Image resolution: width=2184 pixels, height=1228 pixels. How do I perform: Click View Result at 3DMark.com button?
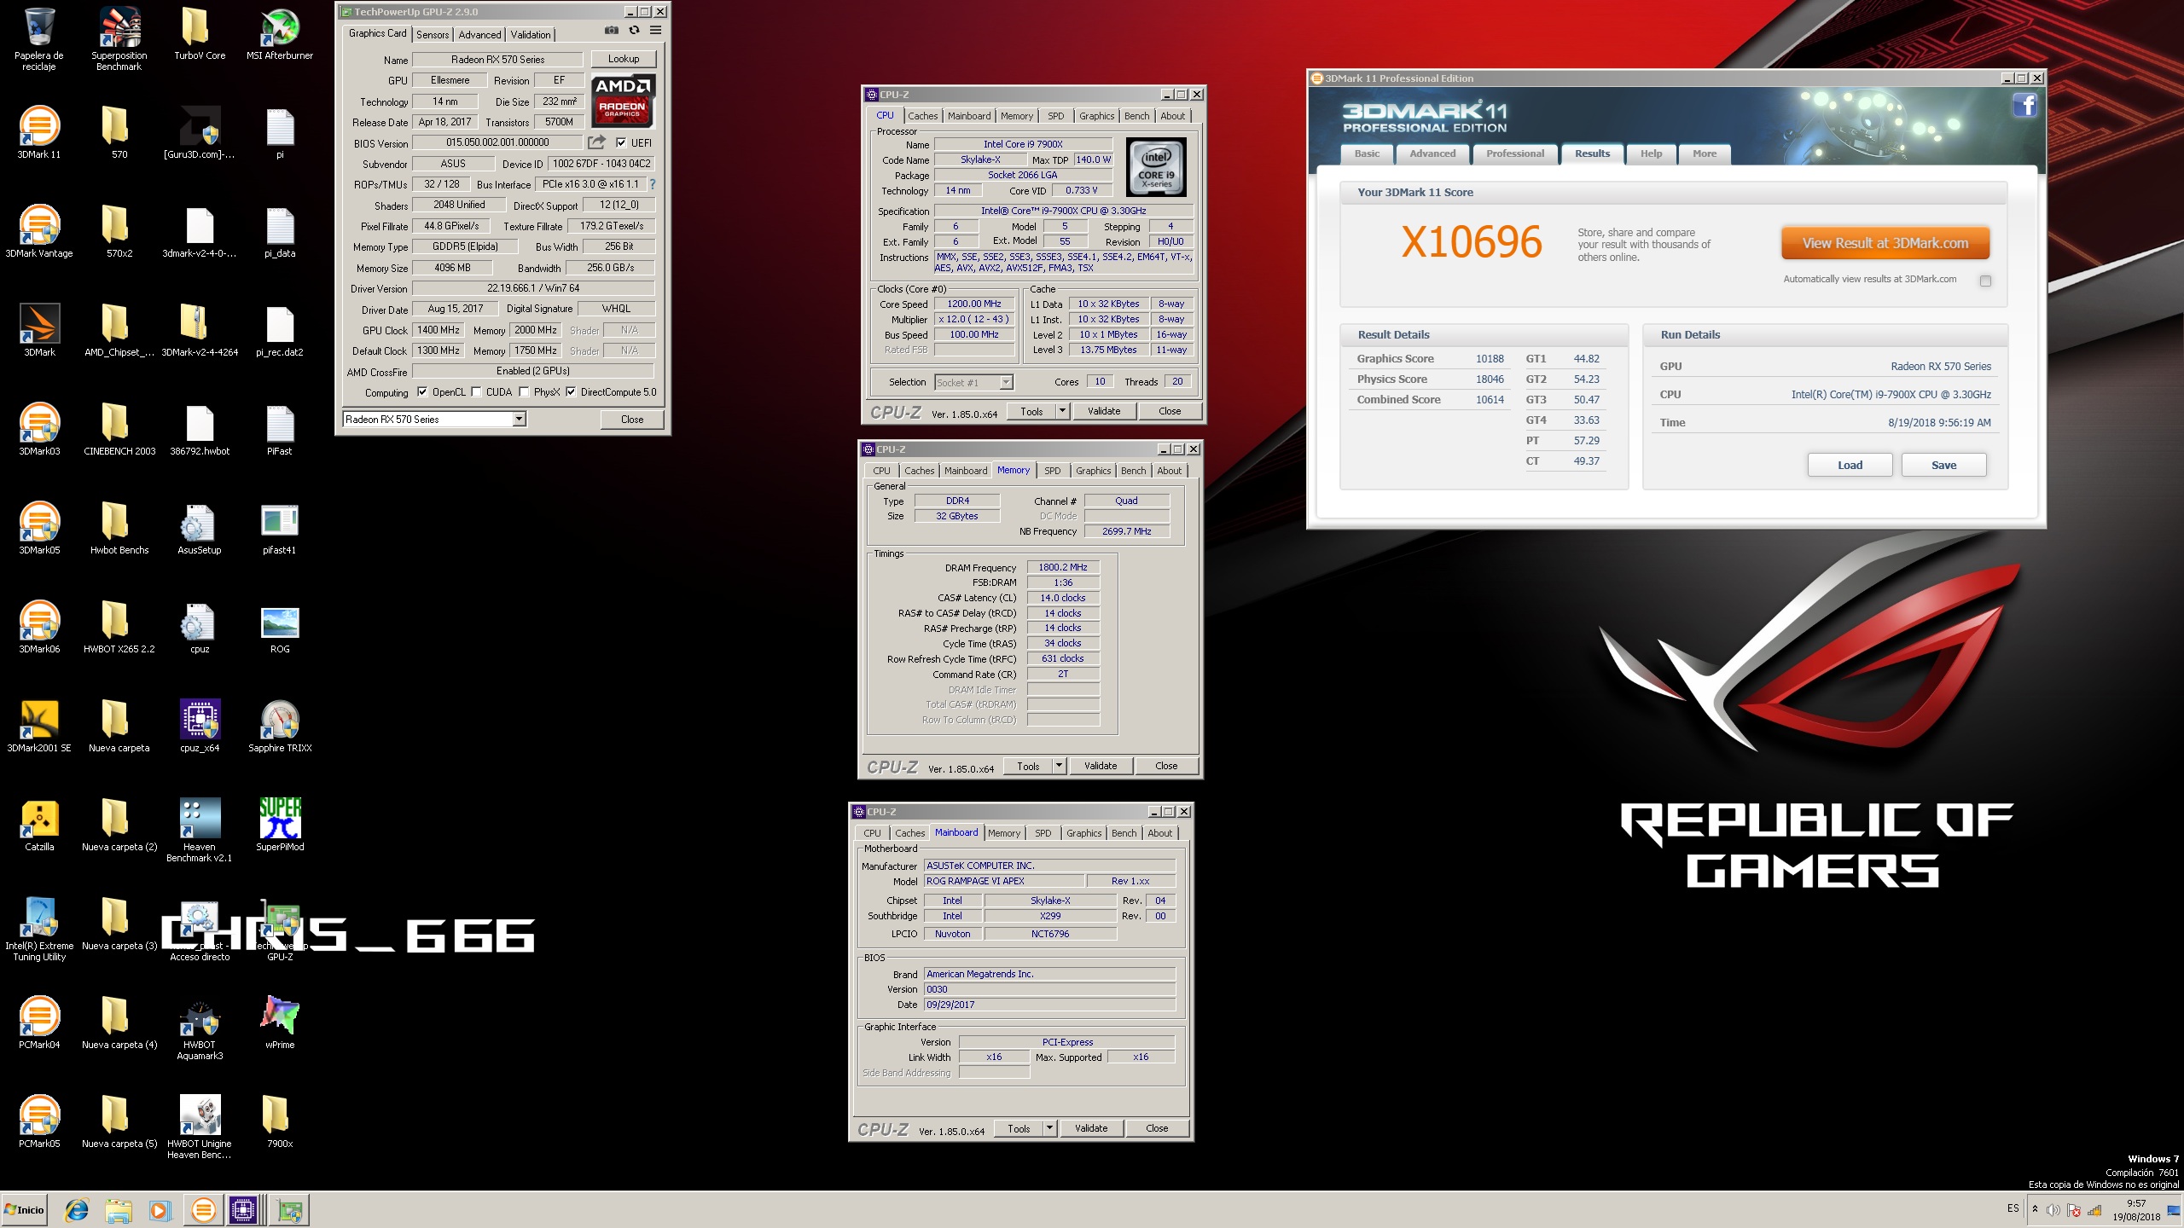click(1885, 243)
